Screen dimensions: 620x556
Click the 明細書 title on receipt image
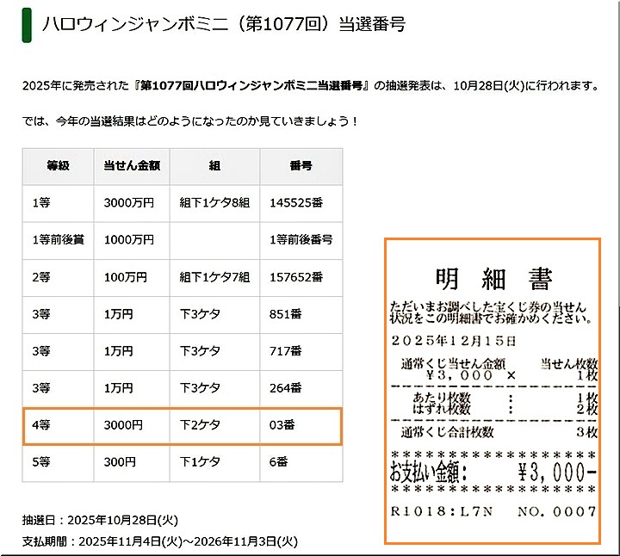point(493,279)
